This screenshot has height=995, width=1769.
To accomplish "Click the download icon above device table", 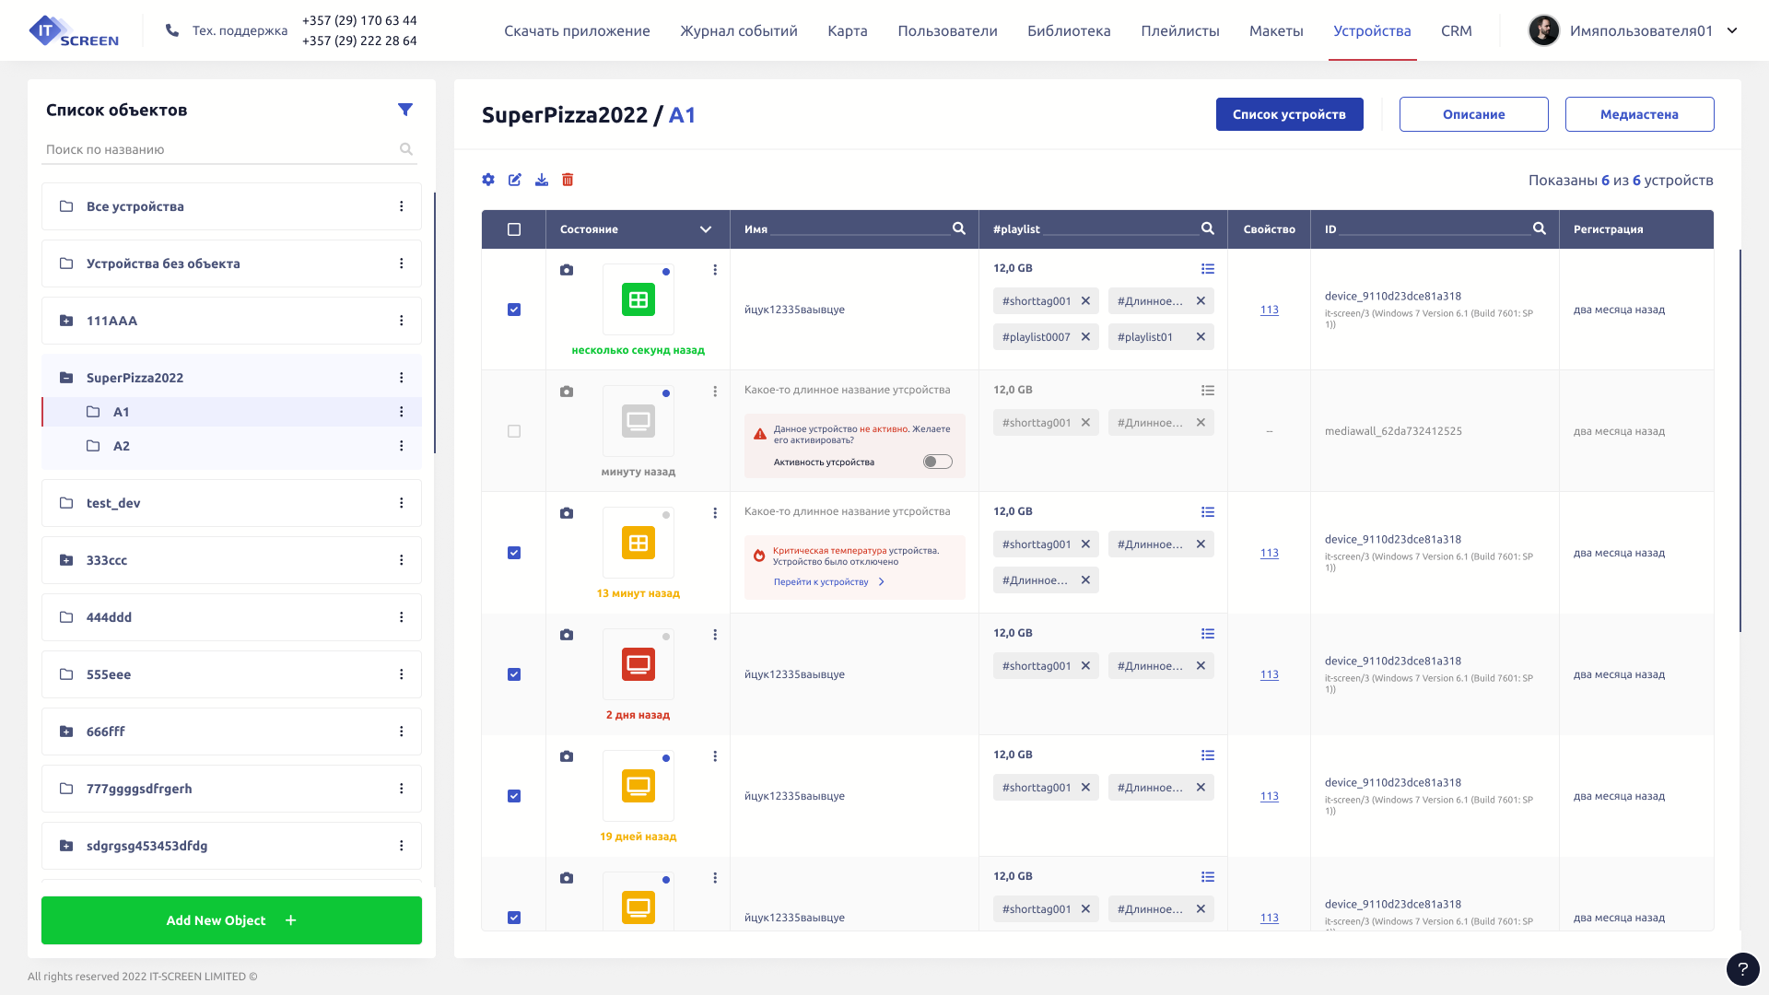I will pos(542,180).
